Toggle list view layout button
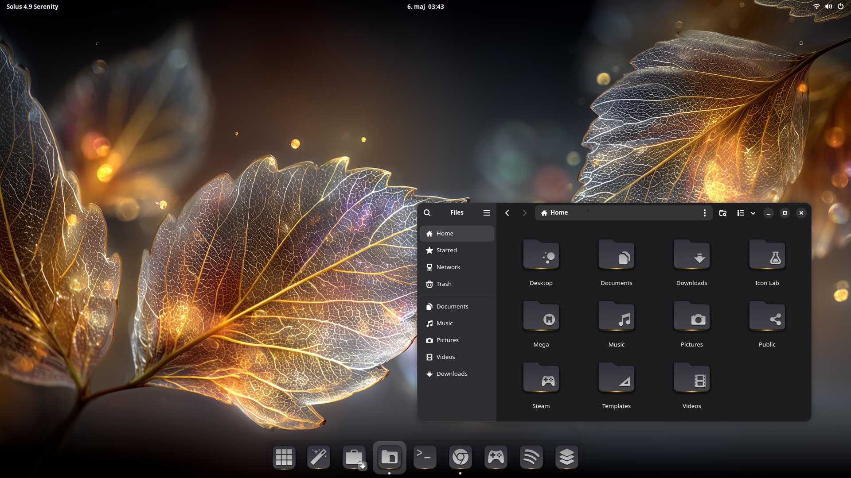Viewport: 851px width, 478px height. pyautogui.click(x=740, y=213)
